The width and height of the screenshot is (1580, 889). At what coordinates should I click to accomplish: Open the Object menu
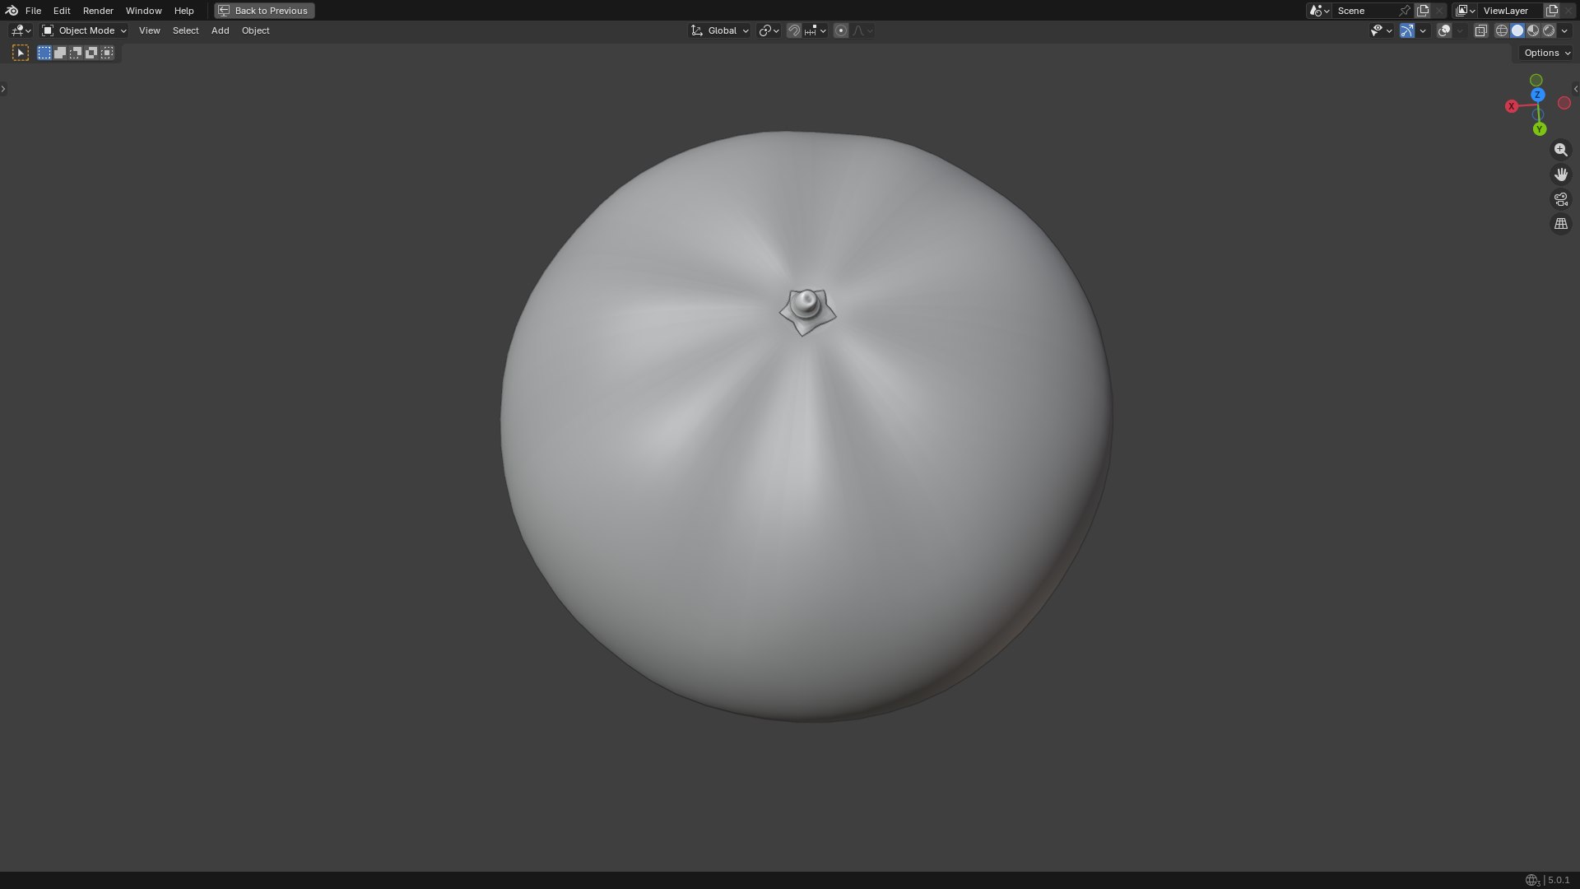[255, 30]
